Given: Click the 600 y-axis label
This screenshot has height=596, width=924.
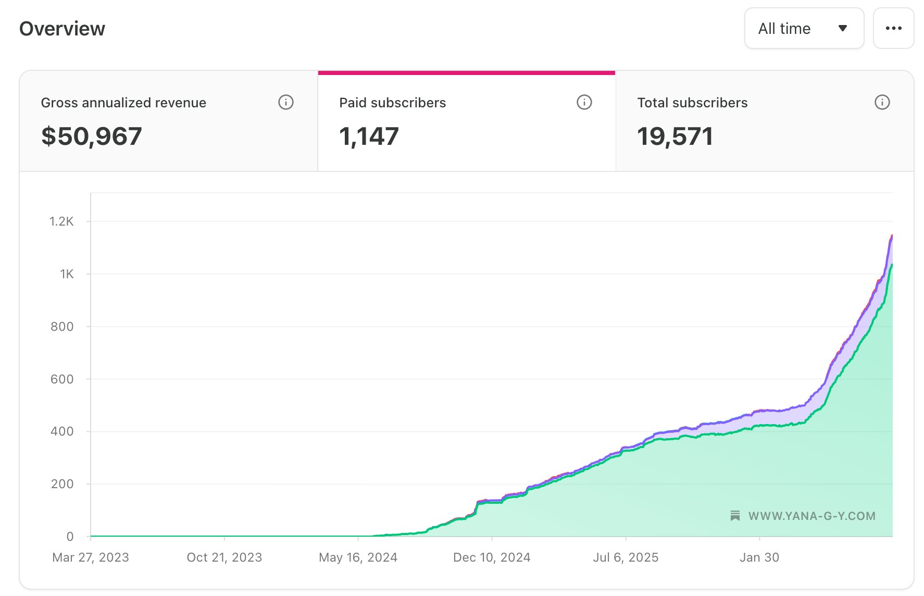Looking at the screenshot, I should click(62, 379).
